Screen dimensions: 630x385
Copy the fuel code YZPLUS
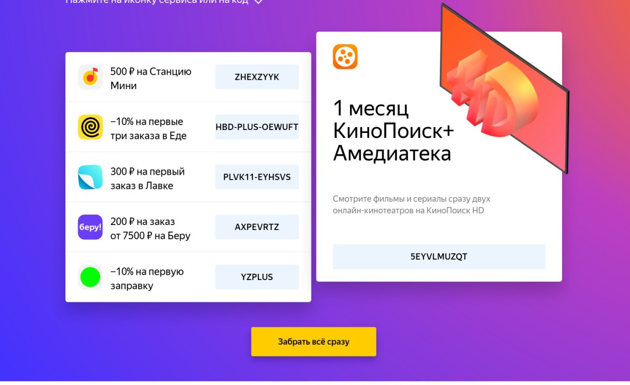coord(257,277)
